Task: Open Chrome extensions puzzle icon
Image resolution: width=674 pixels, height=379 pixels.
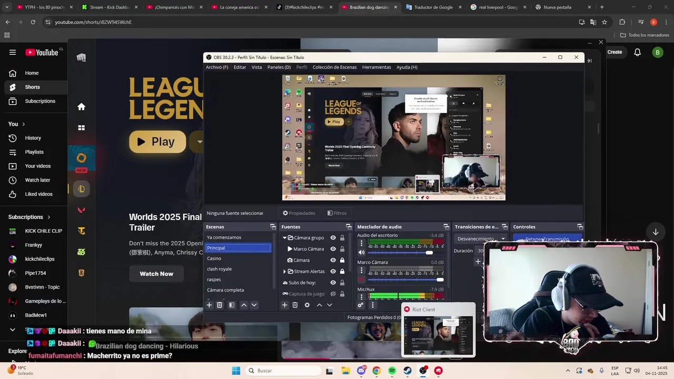Action: click(622, 22)
